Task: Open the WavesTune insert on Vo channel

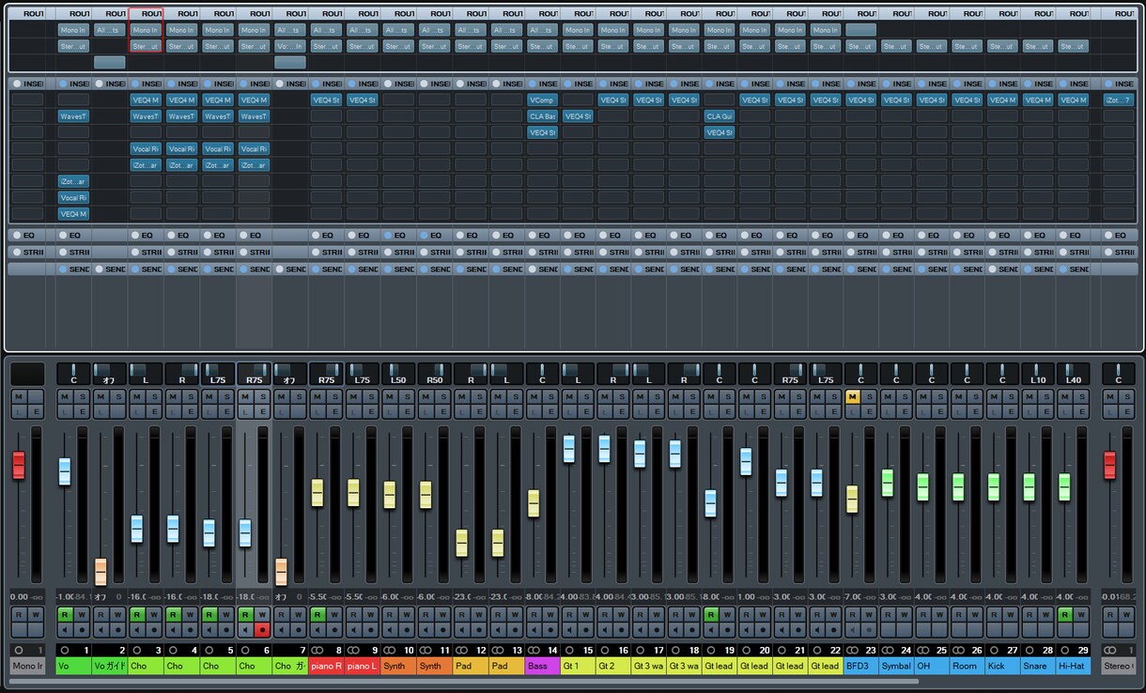Action: pos(73,116)
